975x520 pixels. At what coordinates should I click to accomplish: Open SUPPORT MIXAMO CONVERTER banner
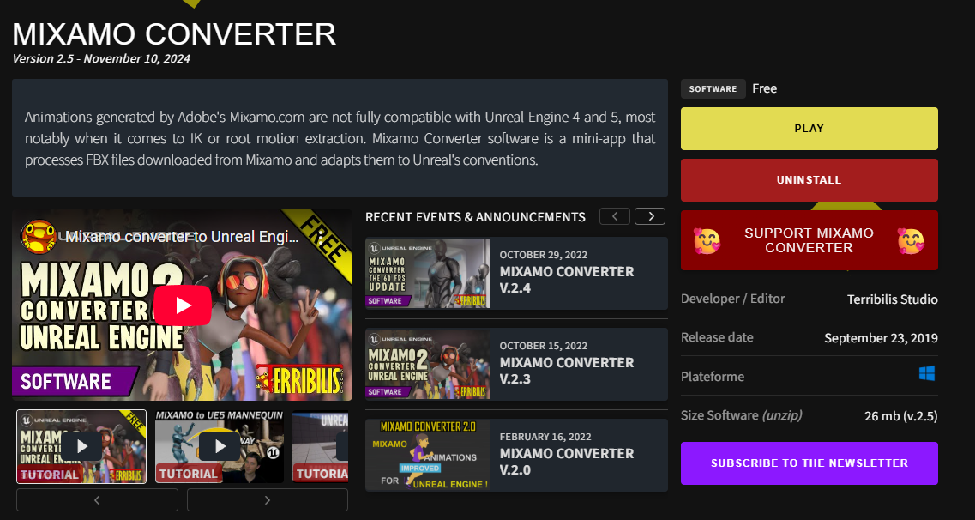point(809,241)
